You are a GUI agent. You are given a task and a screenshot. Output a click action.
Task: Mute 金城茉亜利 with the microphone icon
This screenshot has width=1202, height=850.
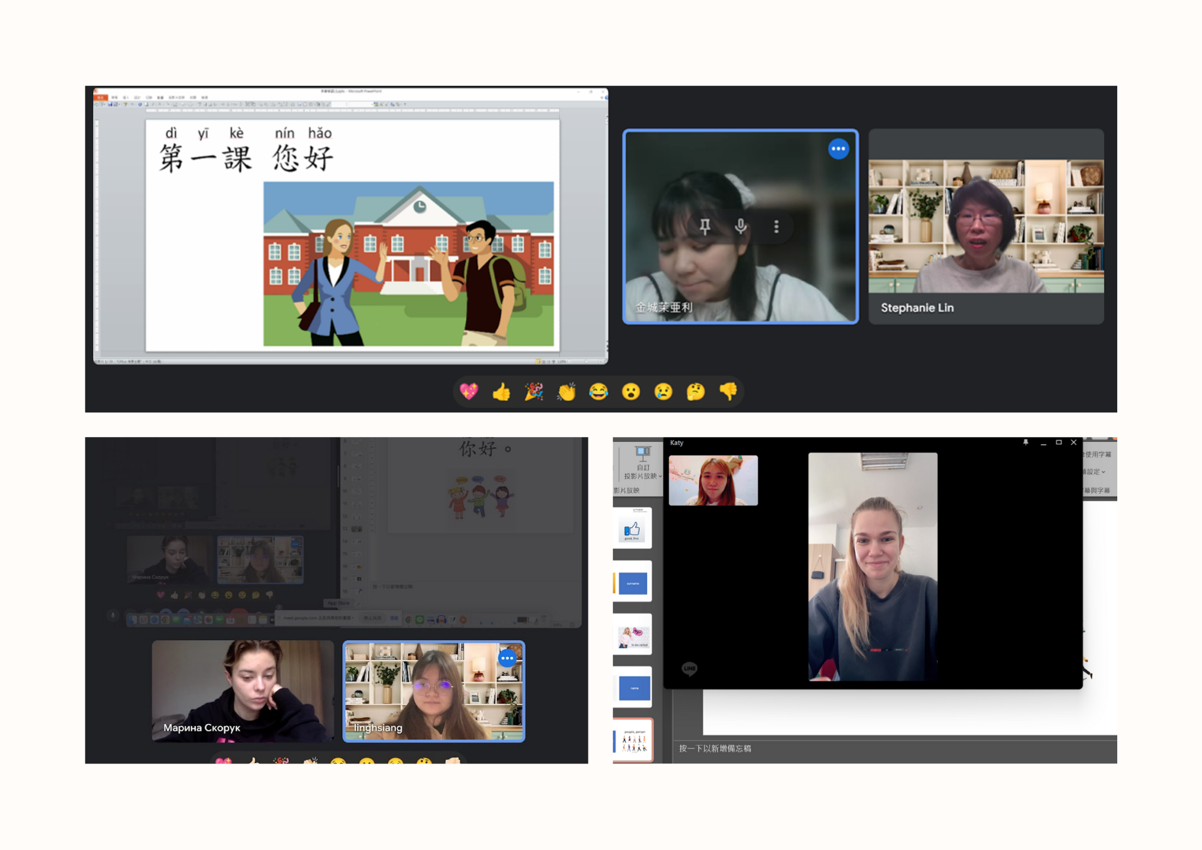pos(740,227)
